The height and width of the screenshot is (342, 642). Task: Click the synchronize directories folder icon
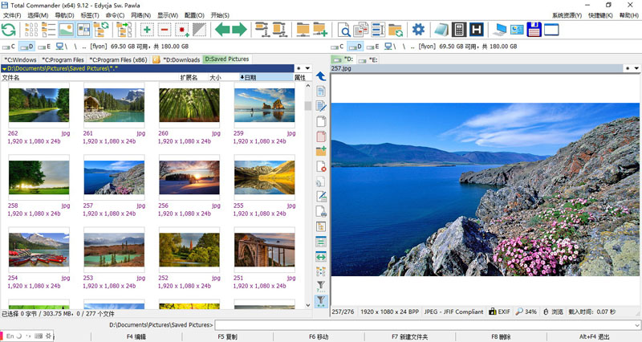[395, 30]
